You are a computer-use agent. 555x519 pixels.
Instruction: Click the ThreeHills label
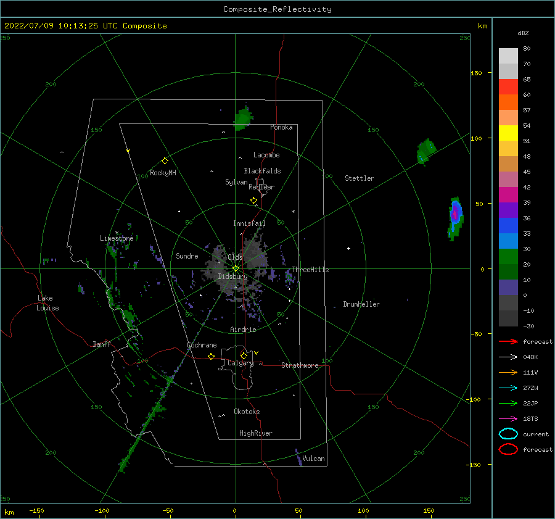tap(310, 270)
